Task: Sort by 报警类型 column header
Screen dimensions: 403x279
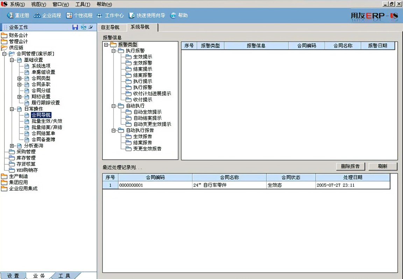Action: click(210, 46)
